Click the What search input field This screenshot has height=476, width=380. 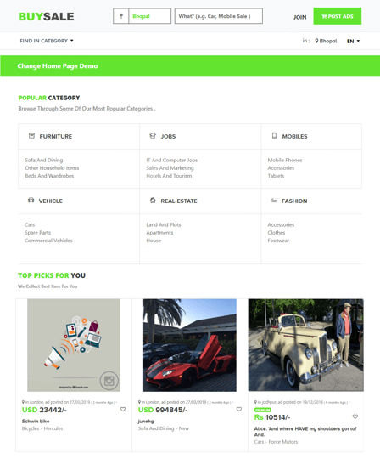pyautogui.click(x=219, y=16)
